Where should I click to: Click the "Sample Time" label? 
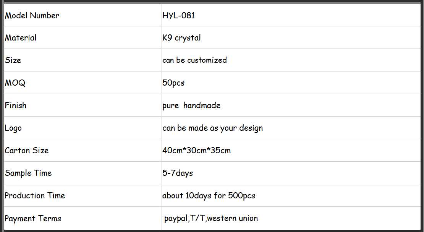click(x=28, y=173)
